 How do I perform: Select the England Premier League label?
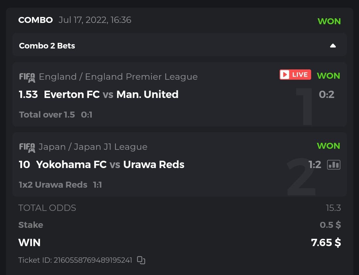[118, 77]
